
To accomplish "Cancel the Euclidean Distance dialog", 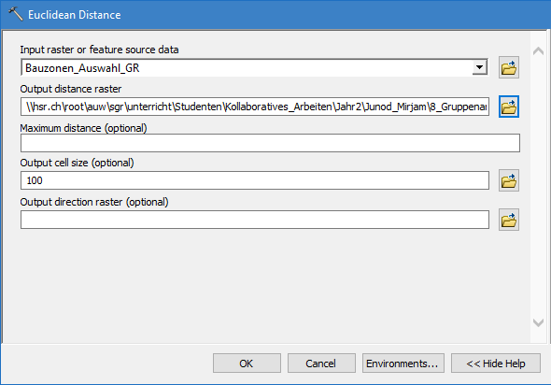I will tap(321, 364).
